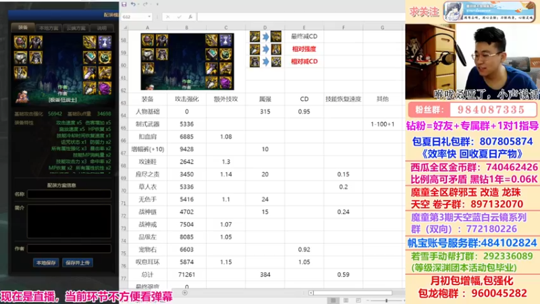
Task: Select the red 相对减CD cell
Action: (304, 61)
